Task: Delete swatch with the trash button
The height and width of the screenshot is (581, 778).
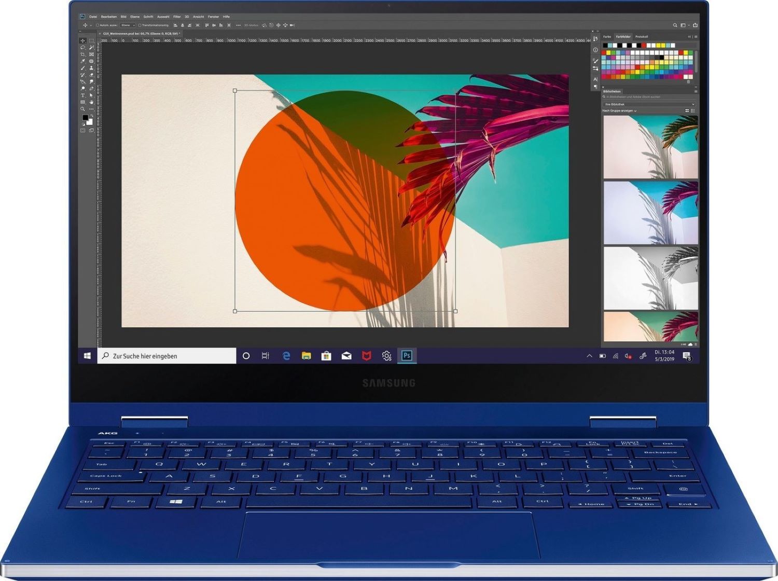Action: coord(688,81)
